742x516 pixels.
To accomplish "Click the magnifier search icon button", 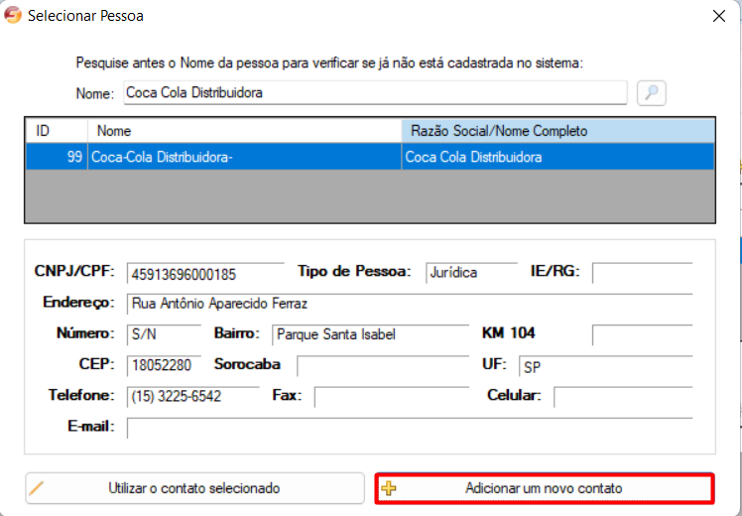I will click(x=651, y=93).
